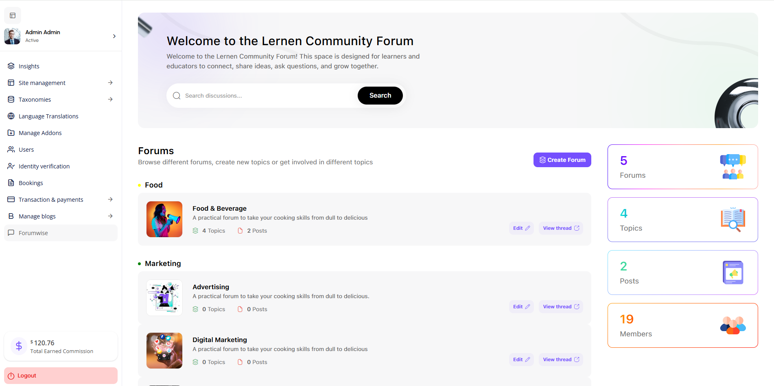Click the Users icon in sidebar
Image resolution: width=774 pixels, height=386 pixels.
click(11, 149)
